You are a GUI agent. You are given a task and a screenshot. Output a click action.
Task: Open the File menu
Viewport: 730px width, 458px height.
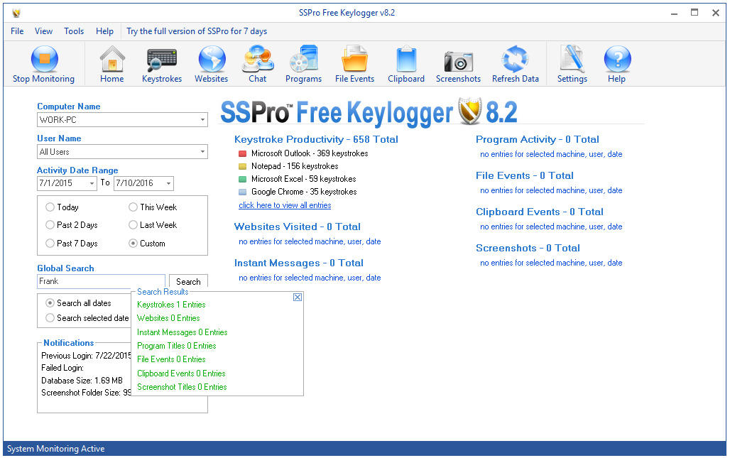(x=17, y=31)
